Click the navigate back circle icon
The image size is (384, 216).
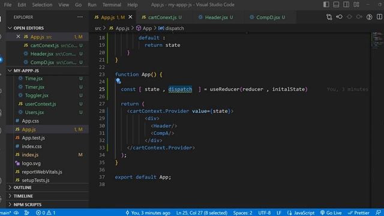click(349, 17)
